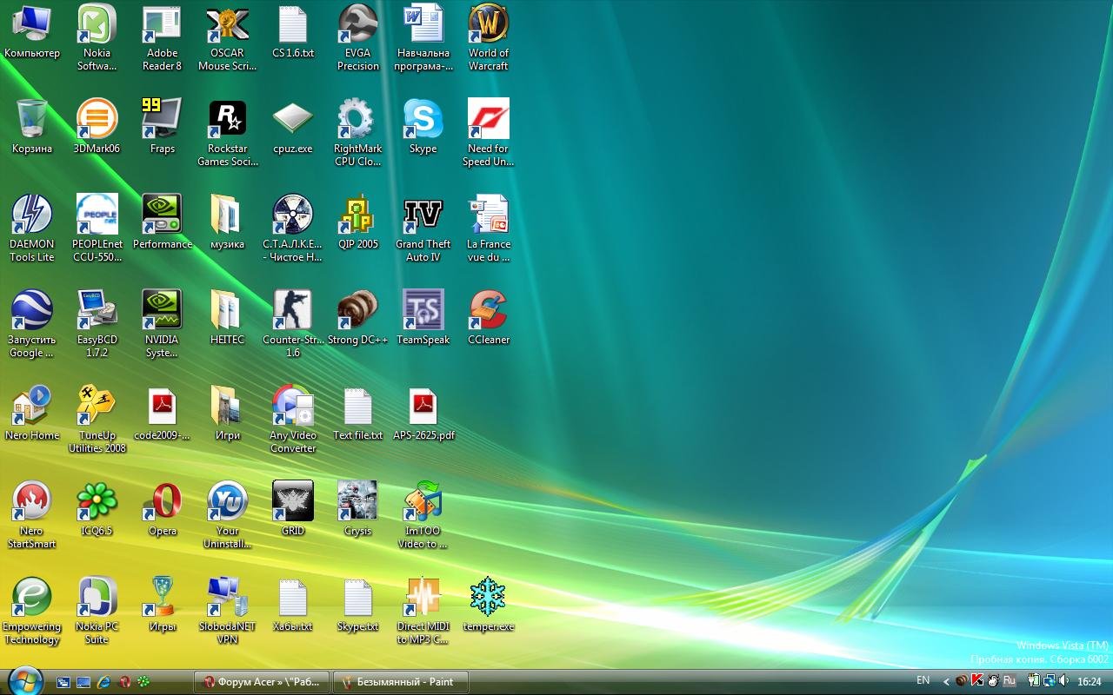Launch the Crysis game shortcut

[x=358, y=501]
